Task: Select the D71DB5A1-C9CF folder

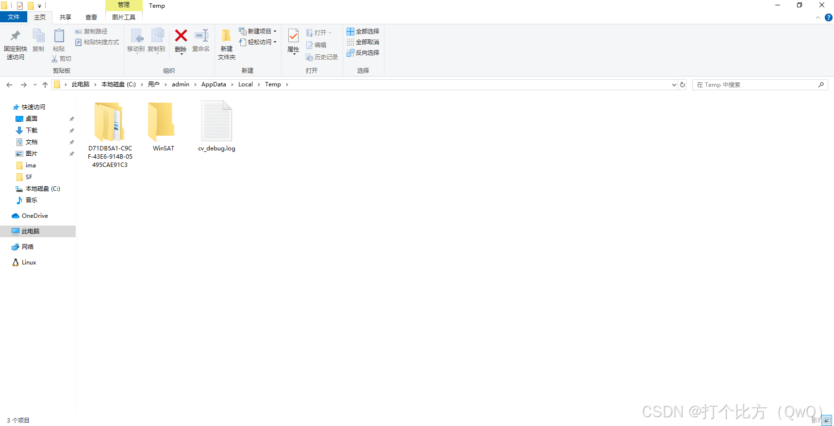Action: 110,135
